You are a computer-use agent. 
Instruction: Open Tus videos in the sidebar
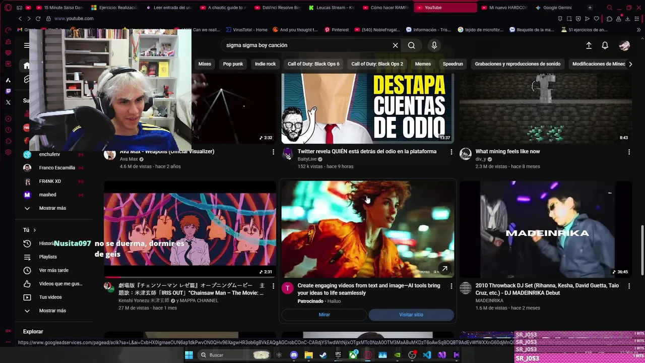50,297
